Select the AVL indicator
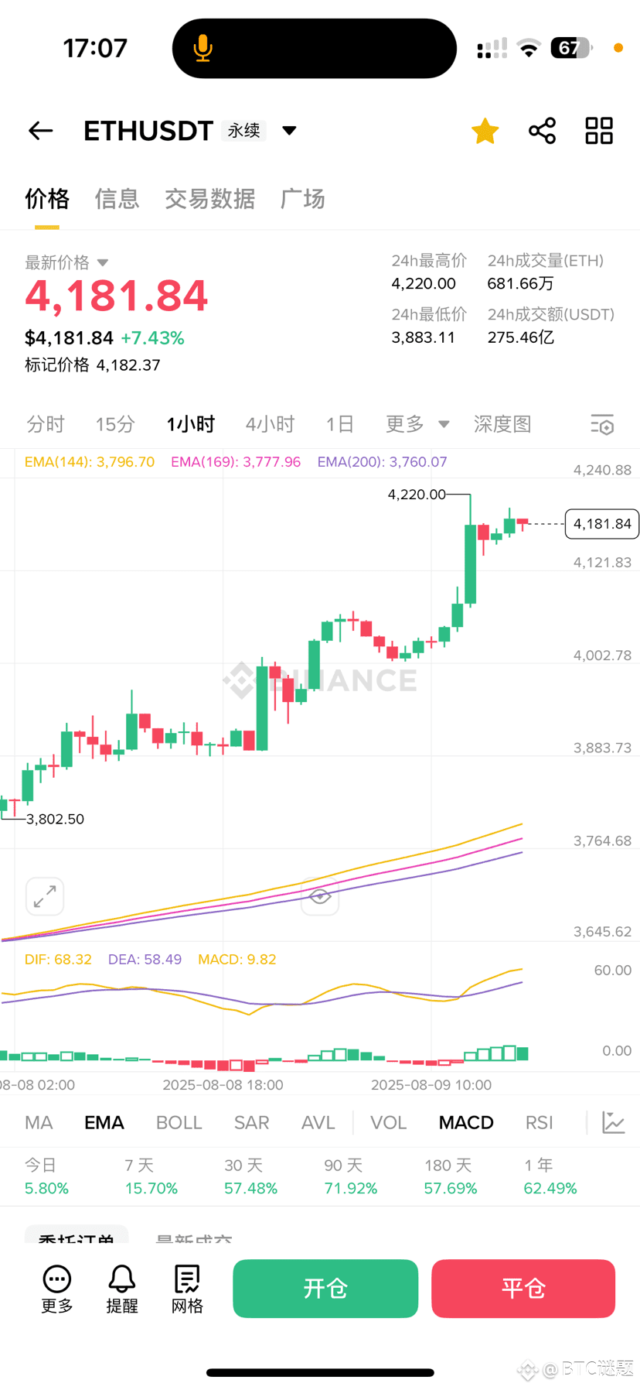 pos(318,1122)
